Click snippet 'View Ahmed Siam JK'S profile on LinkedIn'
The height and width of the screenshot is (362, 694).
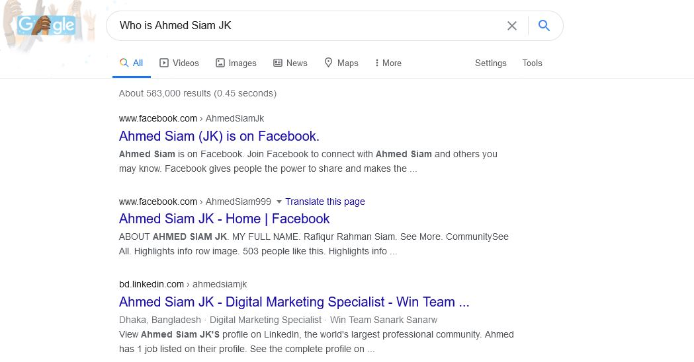316,342
